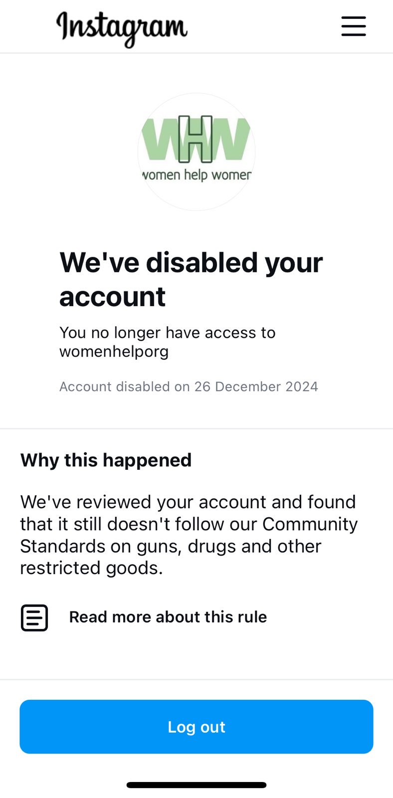Viewport: 393px width, 798px height.
Task: Select the green 'women help women' avatar
Action: click(x=196, y=151)
